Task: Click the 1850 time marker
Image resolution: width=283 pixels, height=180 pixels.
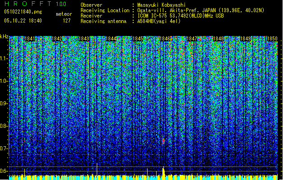Action: click(272, 39)
